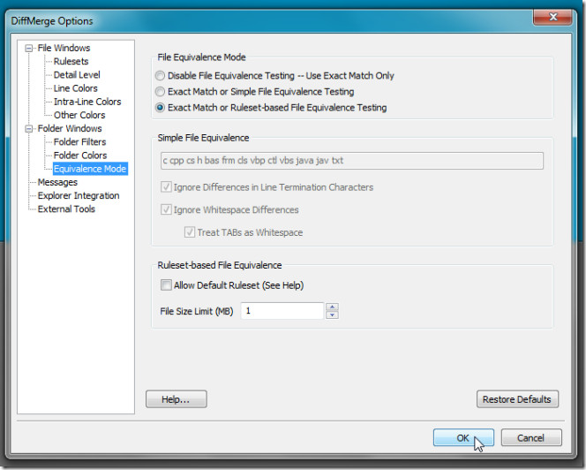Open the Folder Filters page
This screenshot has width=586, height=470.
click(79, 142)
